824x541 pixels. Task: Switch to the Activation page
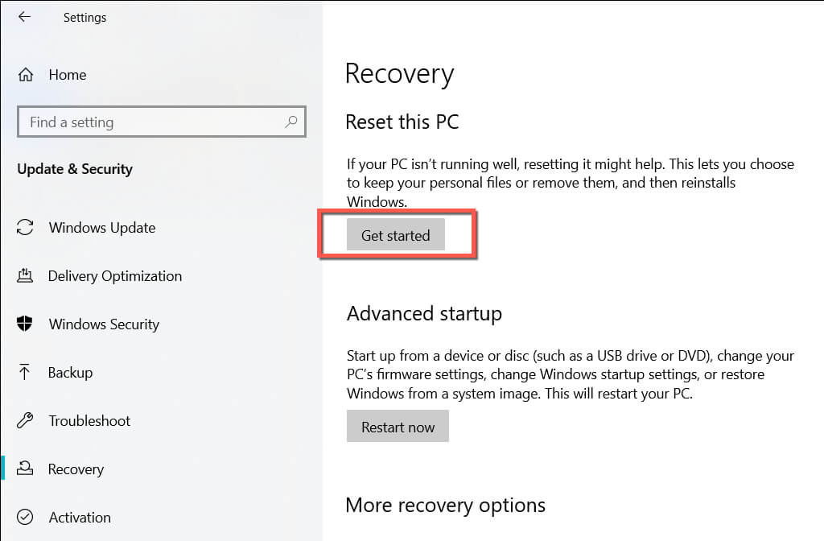pos(80,518)
